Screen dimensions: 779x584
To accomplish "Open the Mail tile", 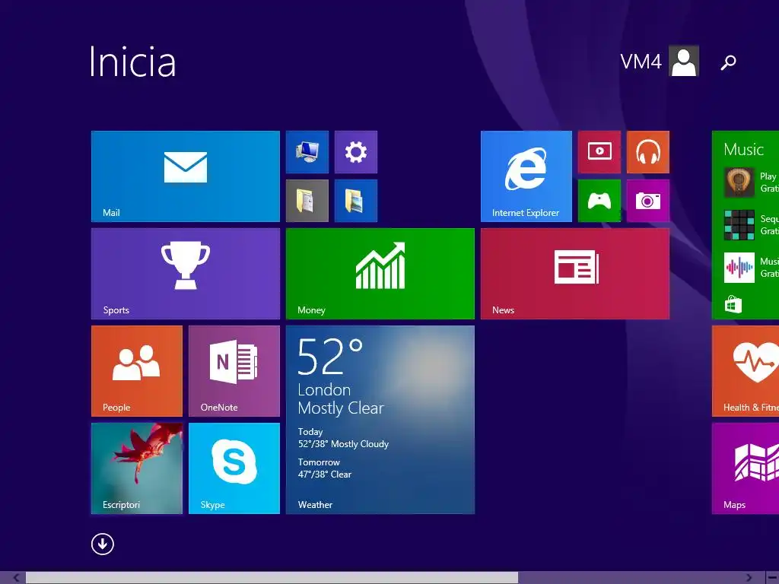I will click(x=186, y=176).
